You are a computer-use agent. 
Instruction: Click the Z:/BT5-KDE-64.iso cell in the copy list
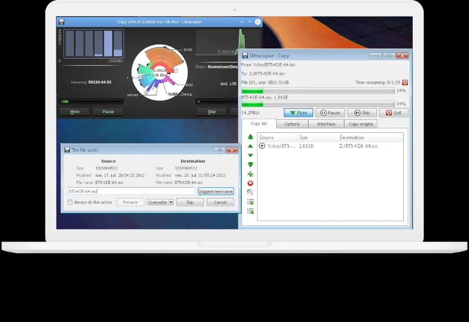tap(358, 146)
